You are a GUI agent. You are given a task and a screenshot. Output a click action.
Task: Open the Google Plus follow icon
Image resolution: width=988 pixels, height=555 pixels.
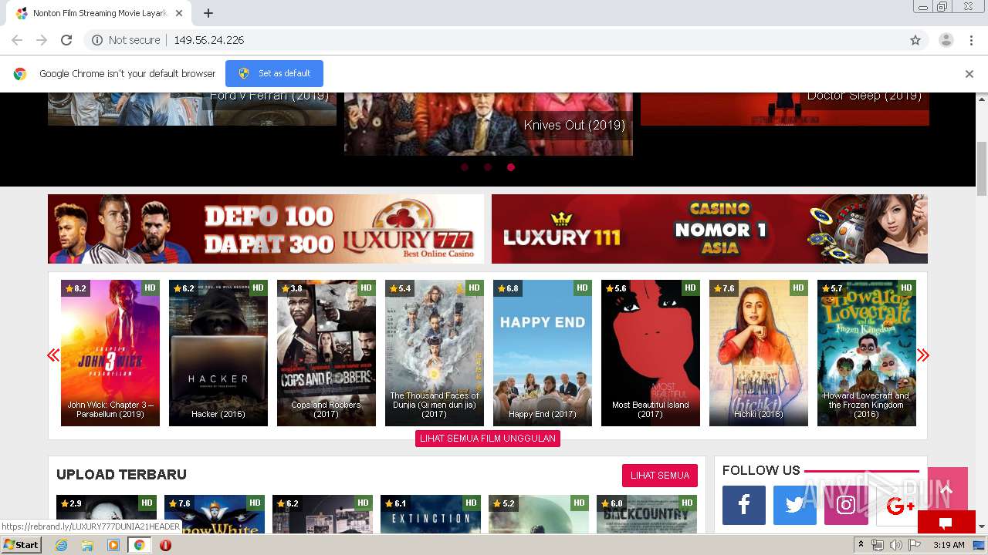[897, 506]
